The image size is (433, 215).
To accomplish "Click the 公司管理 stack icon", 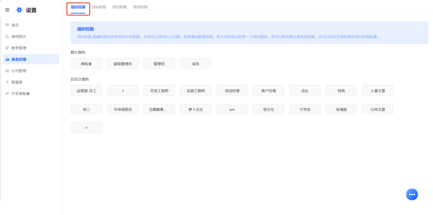I will pyautogui.click(x=7, y=70).
